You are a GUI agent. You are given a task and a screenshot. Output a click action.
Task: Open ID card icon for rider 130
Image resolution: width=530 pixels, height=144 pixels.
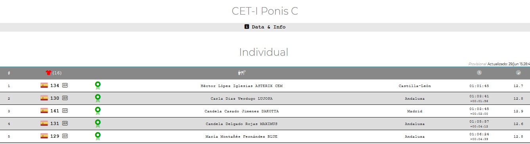coord(65,98)
